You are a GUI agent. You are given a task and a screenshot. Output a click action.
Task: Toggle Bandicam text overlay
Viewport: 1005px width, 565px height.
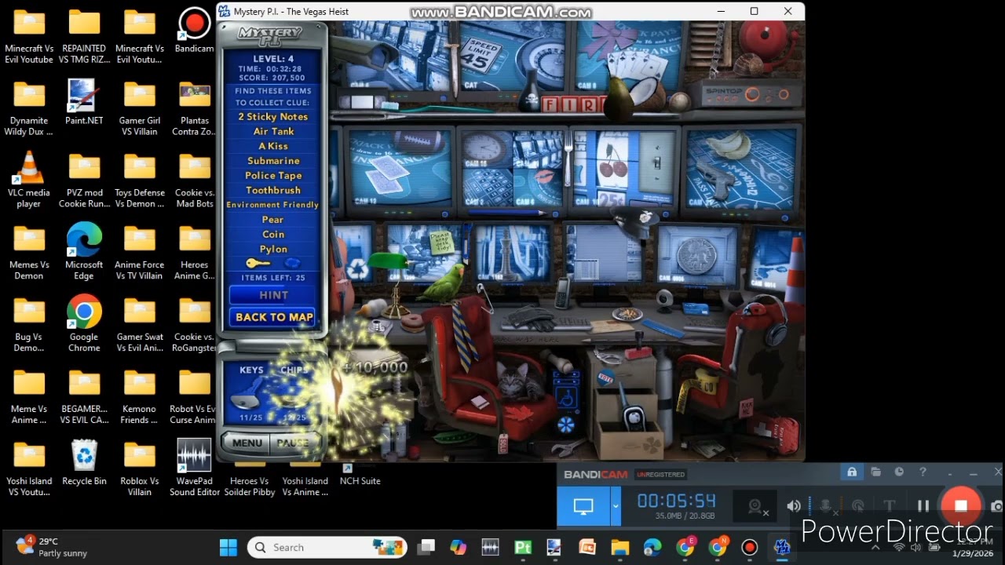pyautogui.click(x=890, y=506)
